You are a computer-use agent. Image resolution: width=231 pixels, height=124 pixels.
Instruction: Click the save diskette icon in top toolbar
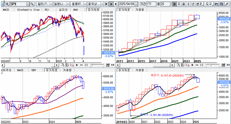click(222, 4)
